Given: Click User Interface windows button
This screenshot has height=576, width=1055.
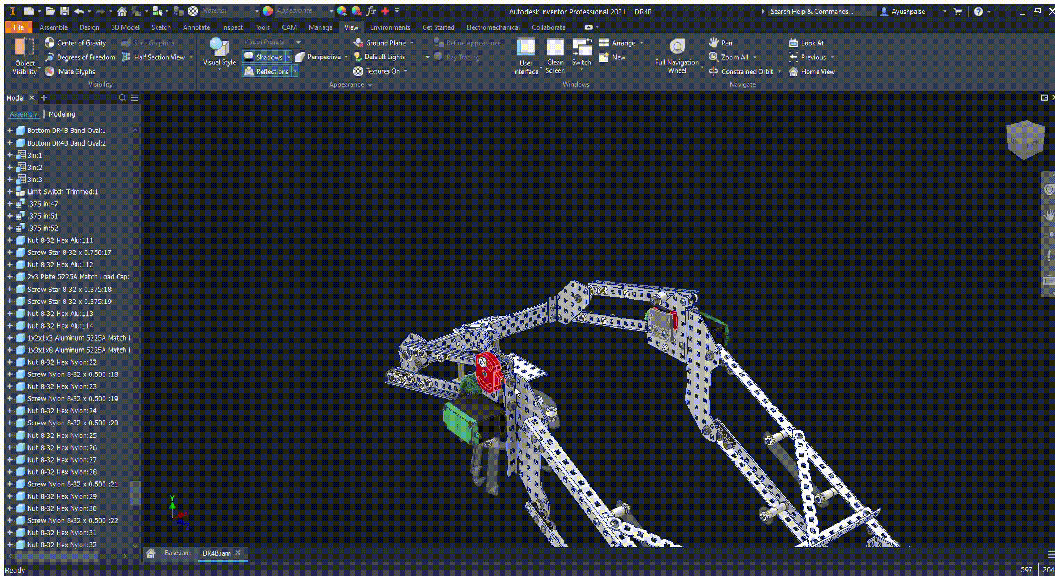Looking at the screenshot, I should click(x=526, y=56).
